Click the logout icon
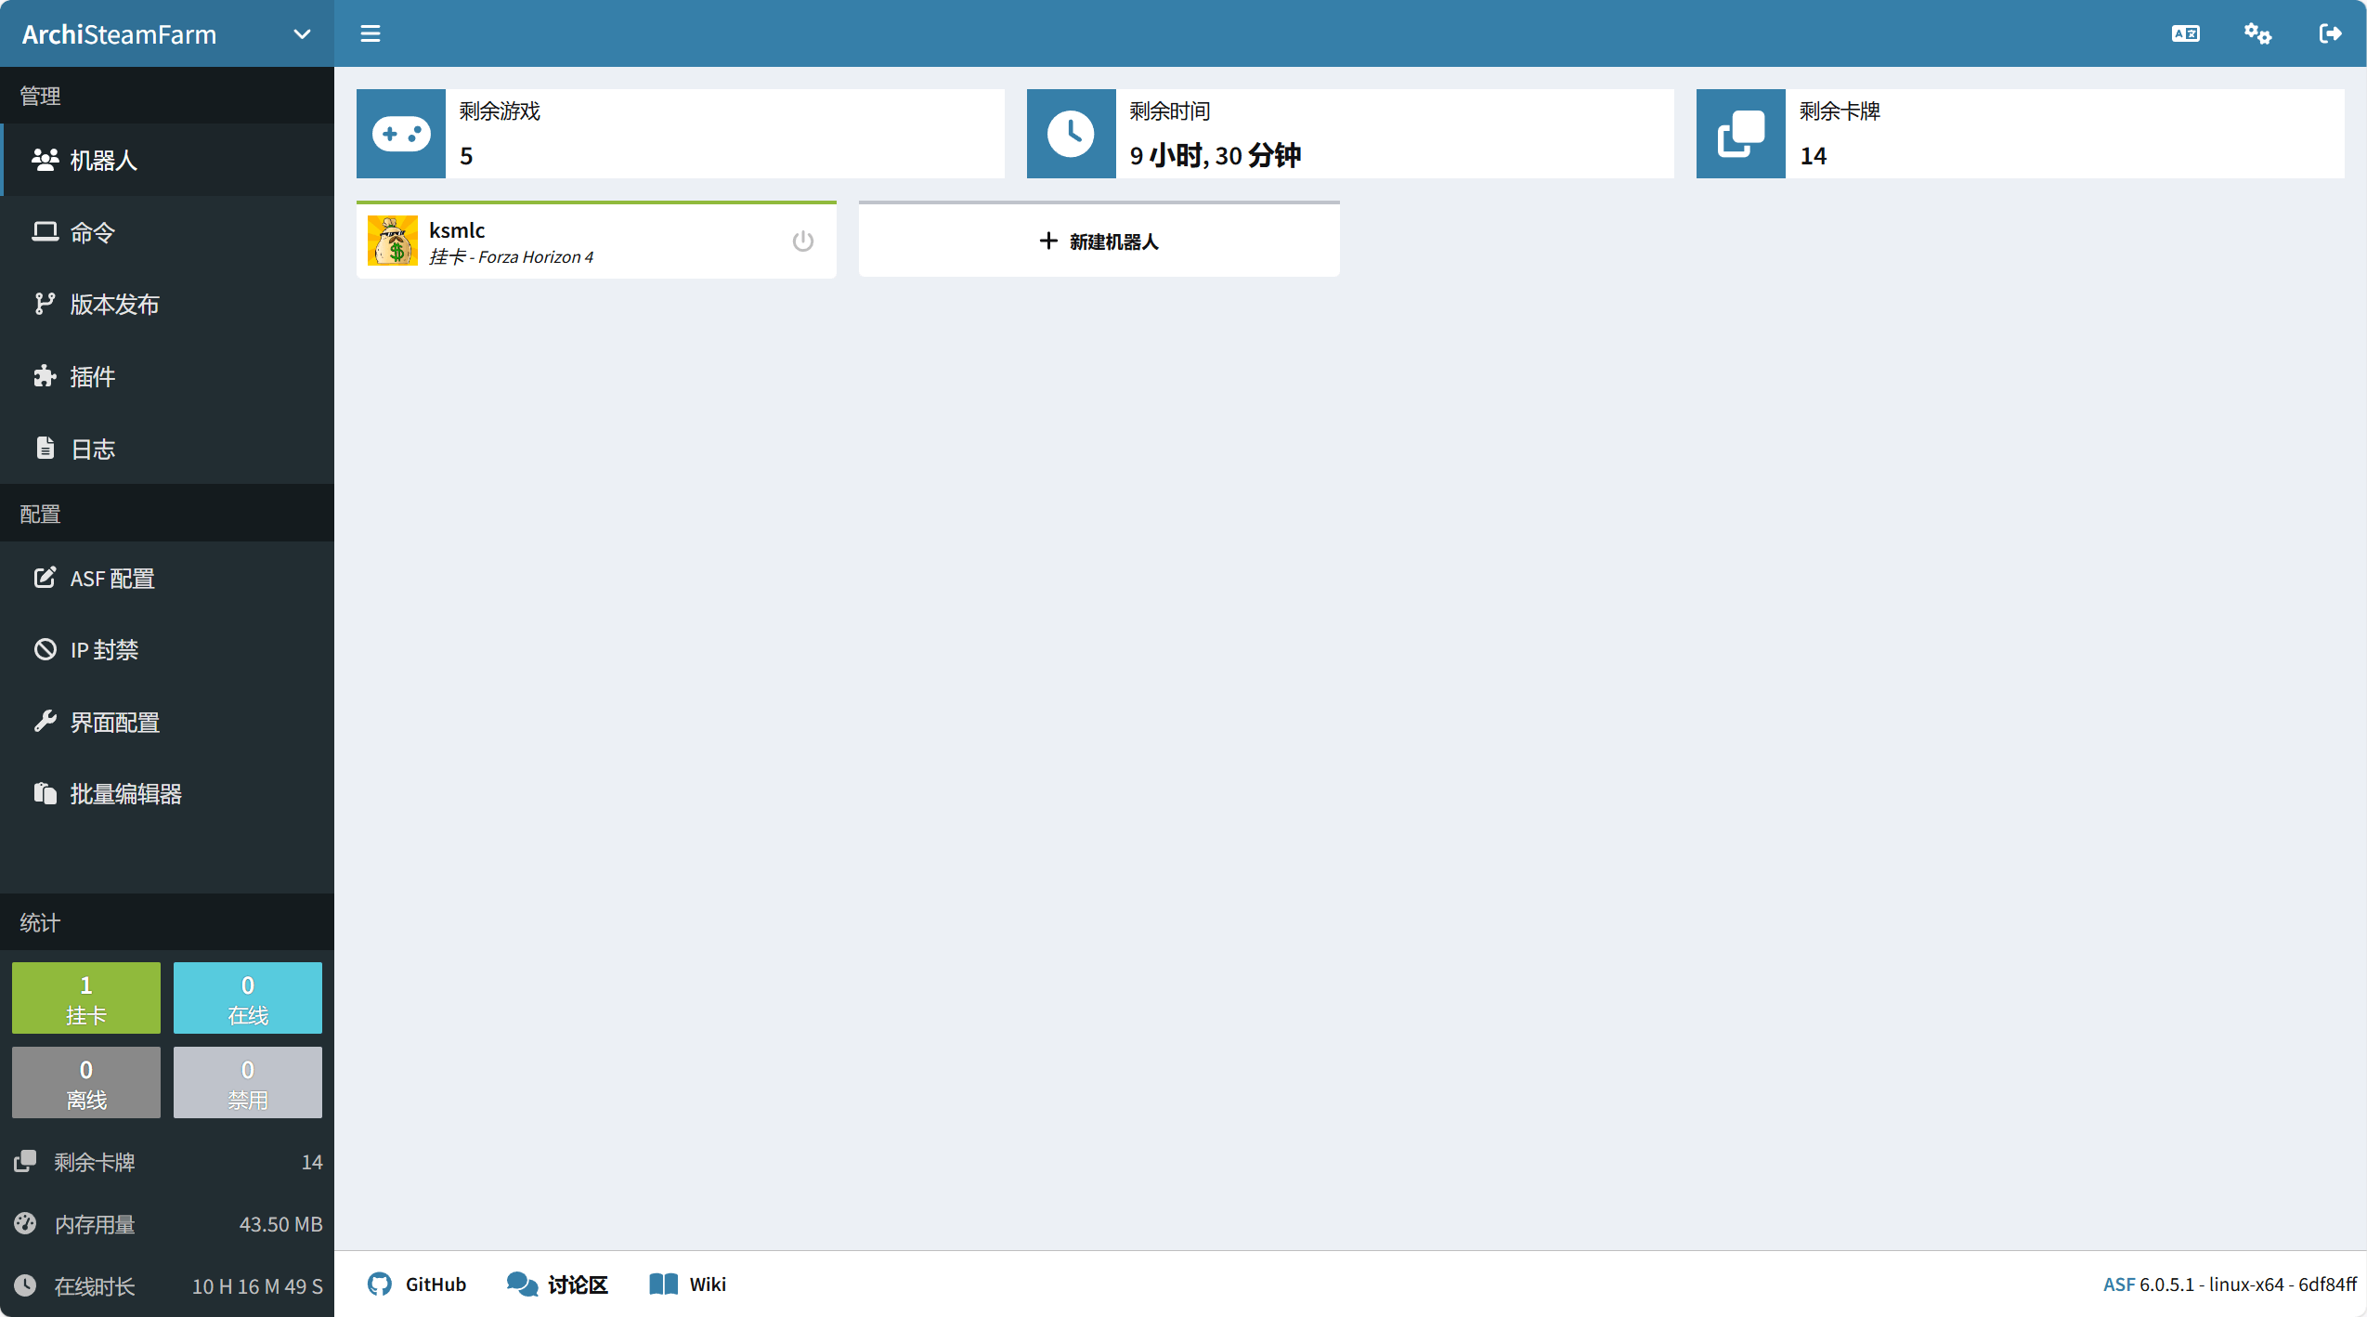The image size is (2367, 1317). (x=2330, y=33)
